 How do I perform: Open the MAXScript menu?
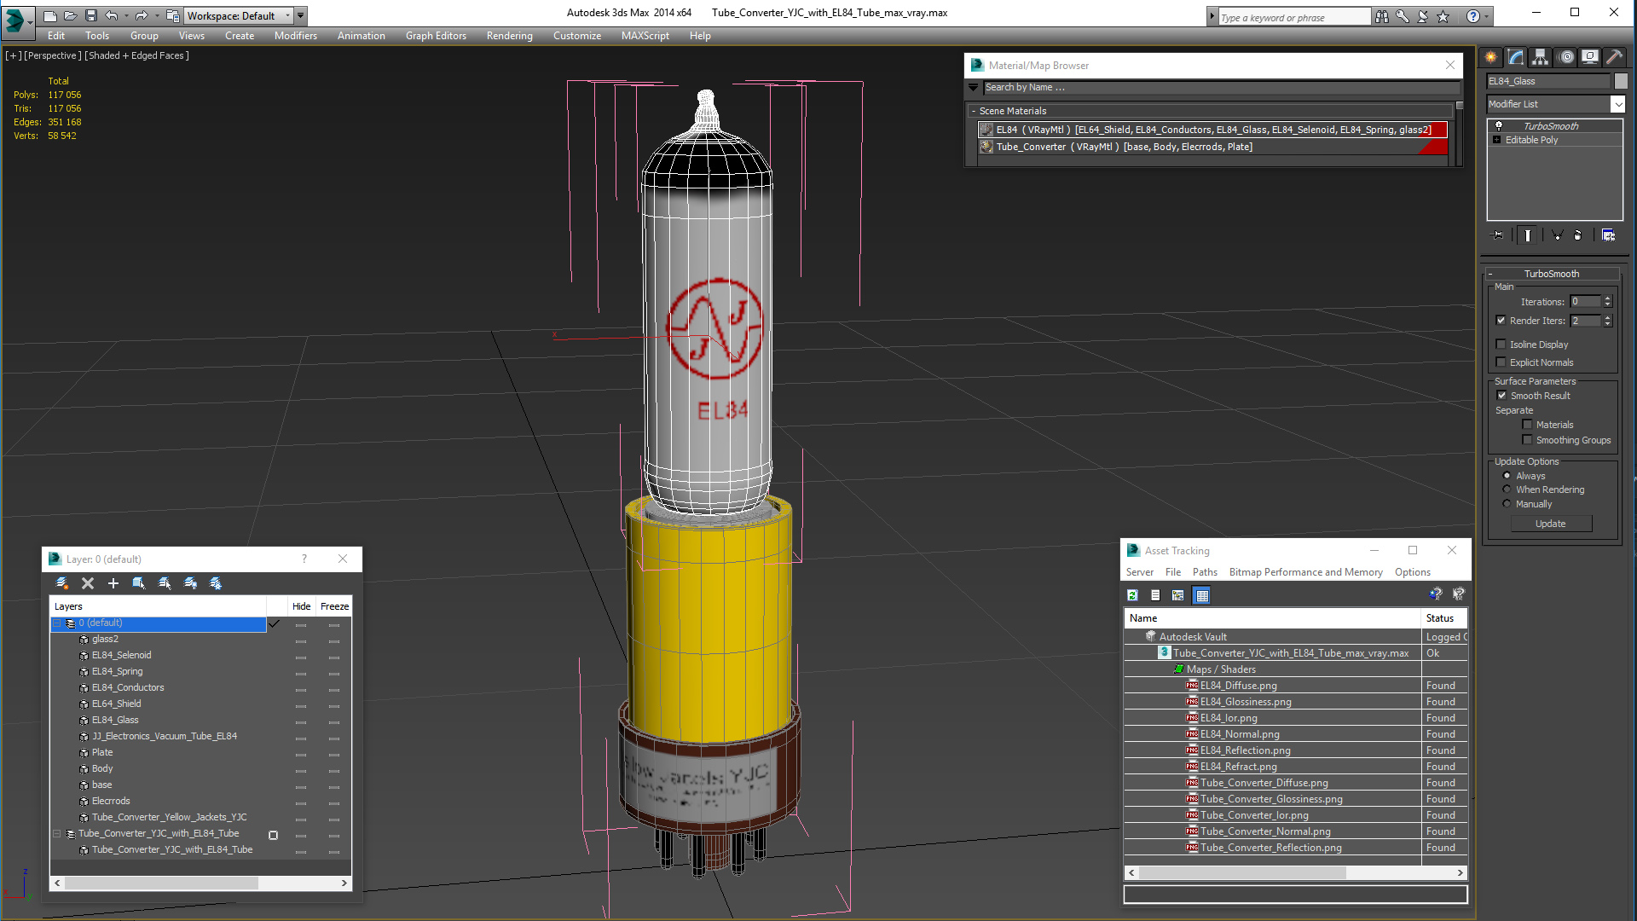[645, 36]
